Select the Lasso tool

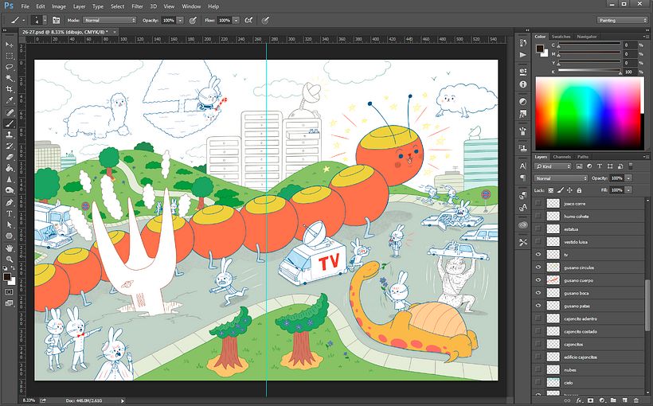[10, 67]
